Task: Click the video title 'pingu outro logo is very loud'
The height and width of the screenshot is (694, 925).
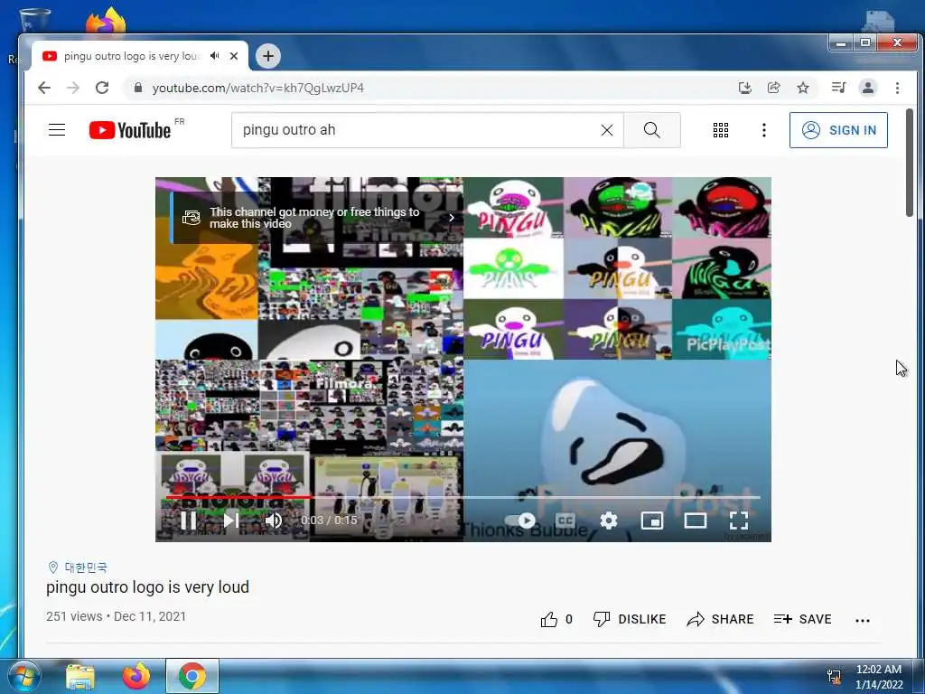Action: click(x=147, y=587)
